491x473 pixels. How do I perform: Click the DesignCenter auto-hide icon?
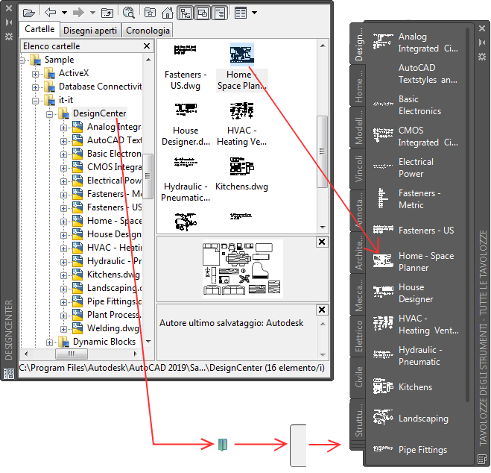click(x=9, y=22)
